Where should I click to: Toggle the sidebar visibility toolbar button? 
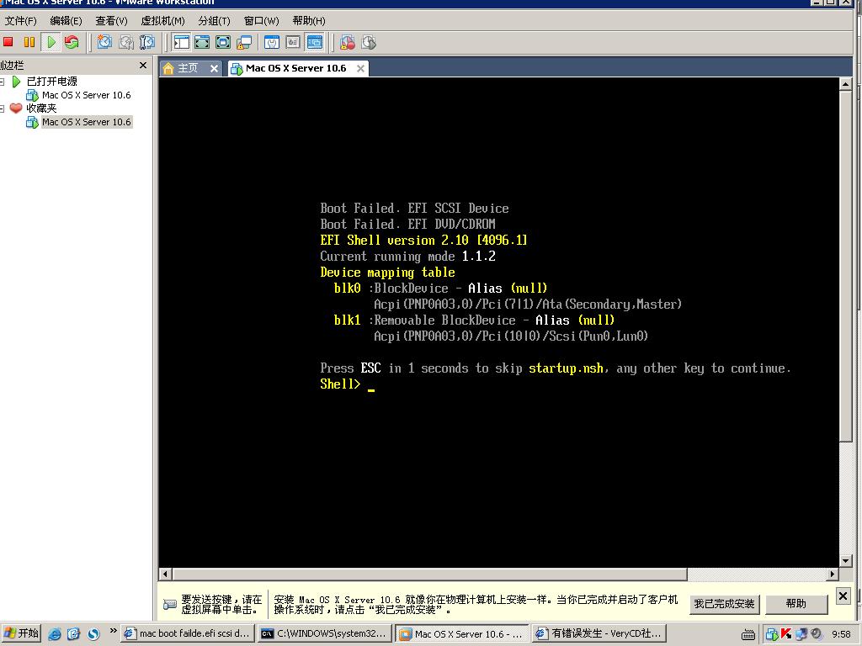point(181,42)
